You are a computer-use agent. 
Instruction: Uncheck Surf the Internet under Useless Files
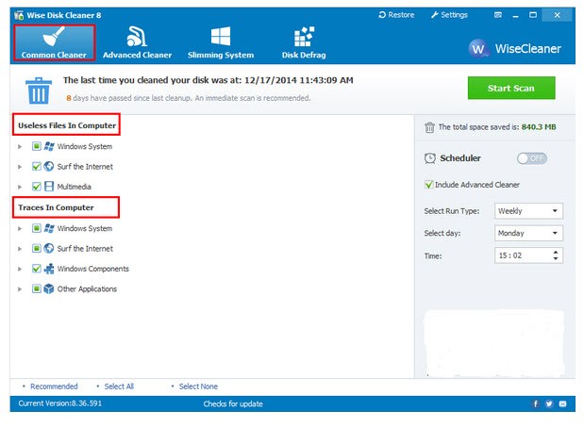click(x=36, y=166)
